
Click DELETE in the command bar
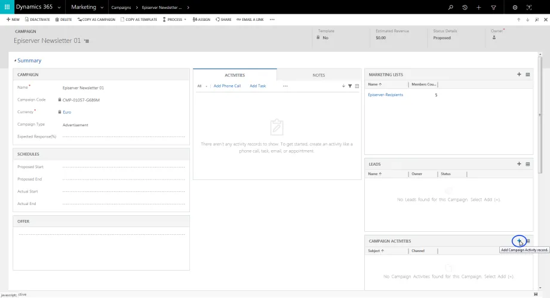(x=63, y=20)
